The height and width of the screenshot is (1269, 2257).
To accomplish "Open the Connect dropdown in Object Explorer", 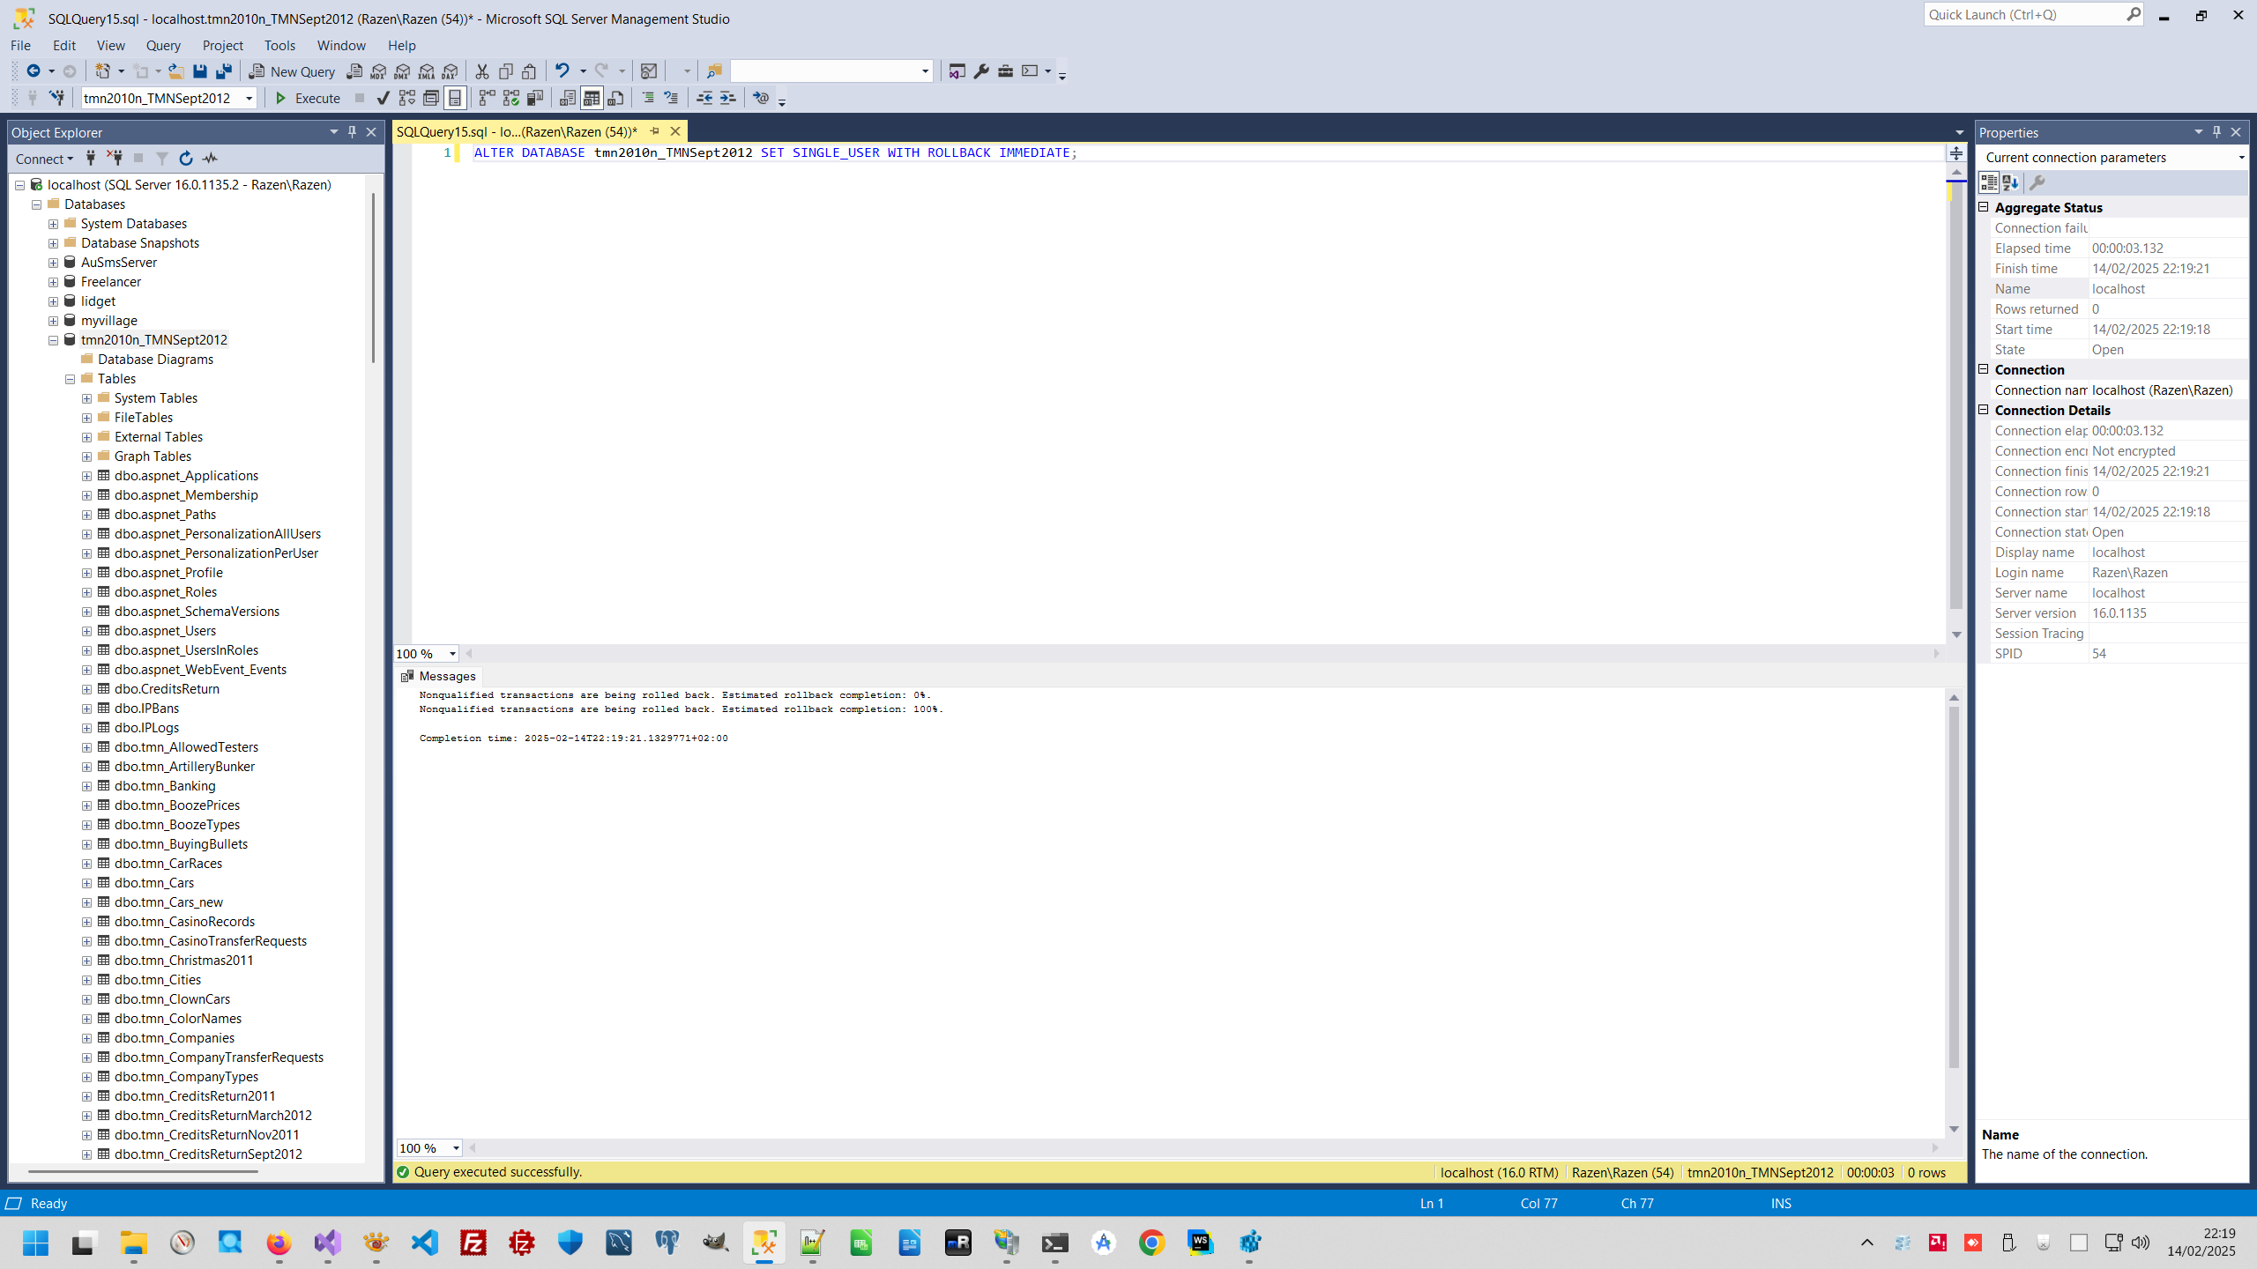I will pos(44,159).
